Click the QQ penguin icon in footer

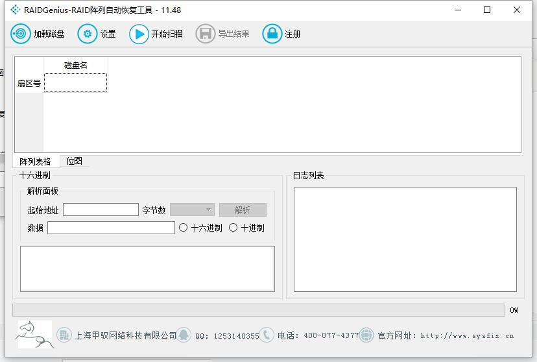(x=184, y=335)
